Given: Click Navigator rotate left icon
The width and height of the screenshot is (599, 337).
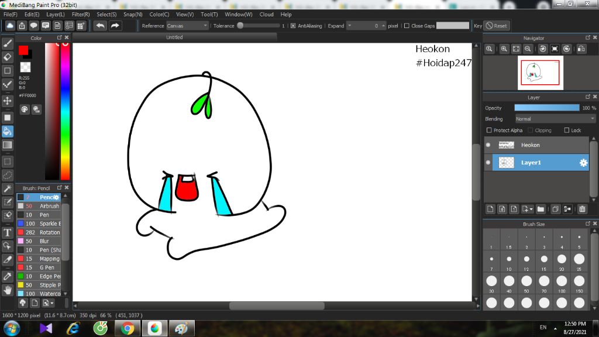Looking at the screenshot, I should point(542,49).
